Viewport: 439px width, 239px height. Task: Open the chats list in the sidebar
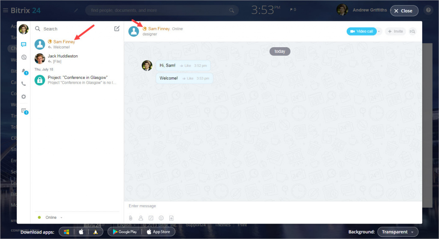[x=24, y=44]
